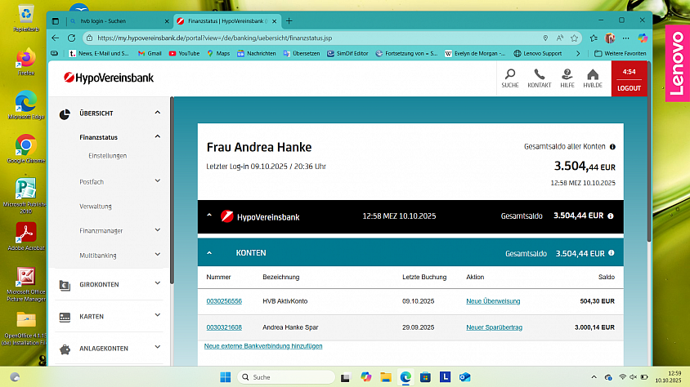The width and height of the screenshot is (690, 387).
Task: Open Postfach menu item
Action: (x=92, y=182)
